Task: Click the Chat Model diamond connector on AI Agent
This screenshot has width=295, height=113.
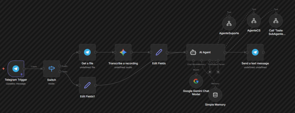Action: click(x=193, y=60)
